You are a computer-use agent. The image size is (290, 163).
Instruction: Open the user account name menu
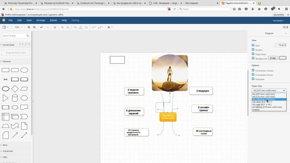(278, 20)
